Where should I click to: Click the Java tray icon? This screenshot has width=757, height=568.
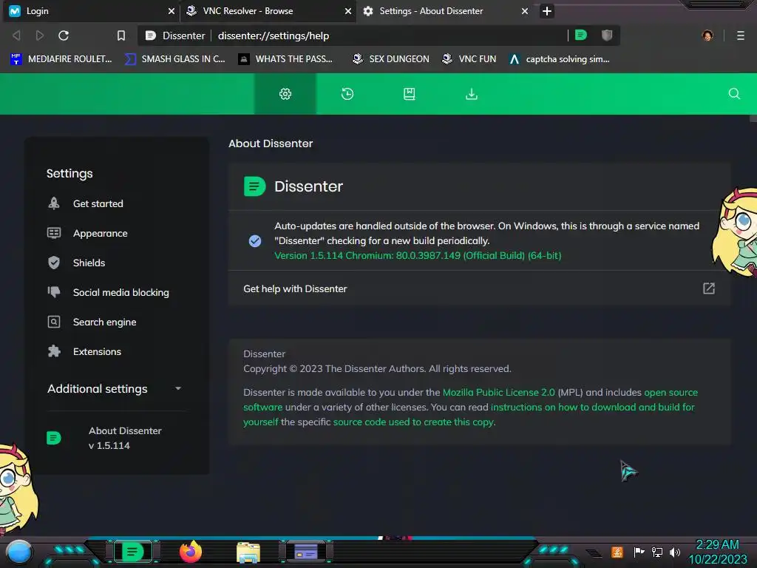coord(617,552)
